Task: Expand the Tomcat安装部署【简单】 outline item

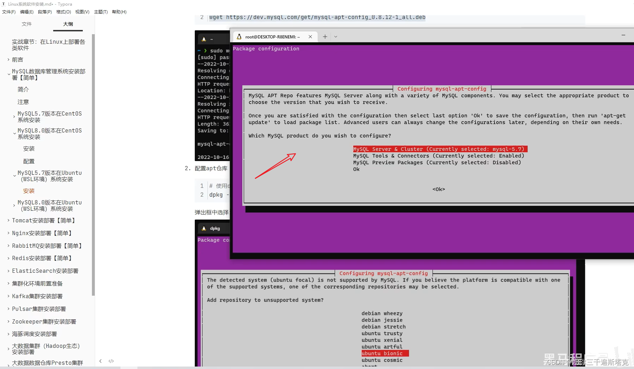Action: point(8,220)
